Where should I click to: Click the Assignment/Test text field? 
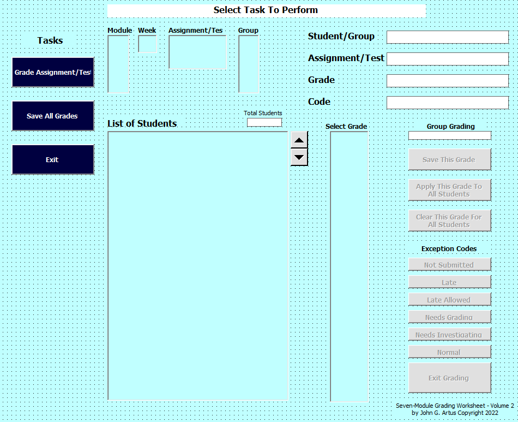(447, 59)
